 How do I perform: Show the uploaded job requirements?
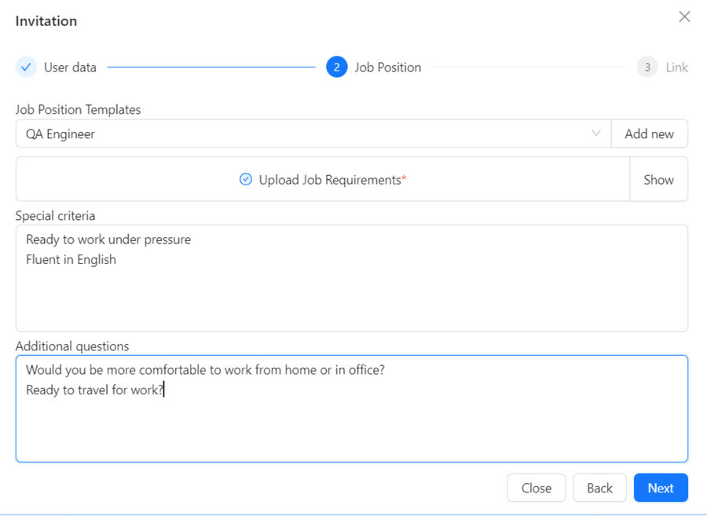[x=659, y=179]
